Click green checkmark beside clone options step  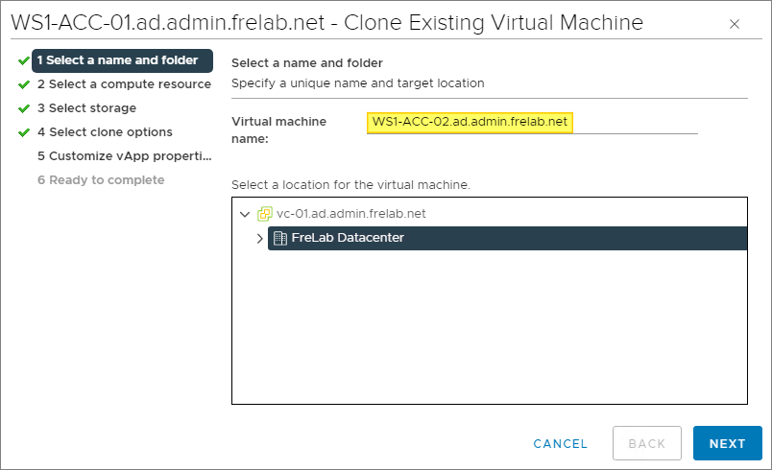[23, 132]
